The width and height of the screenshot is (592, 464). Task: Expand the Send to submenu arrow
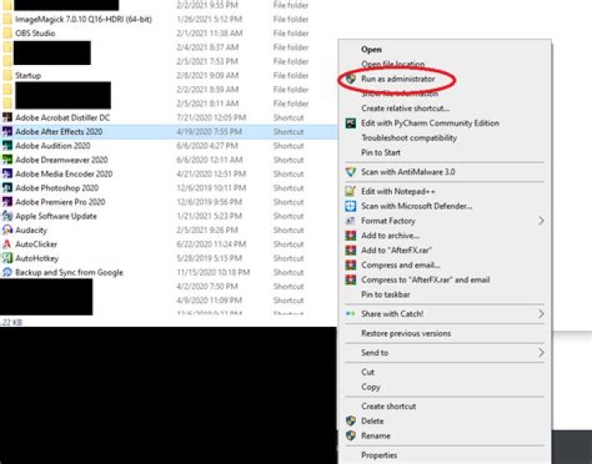(541, 352)
